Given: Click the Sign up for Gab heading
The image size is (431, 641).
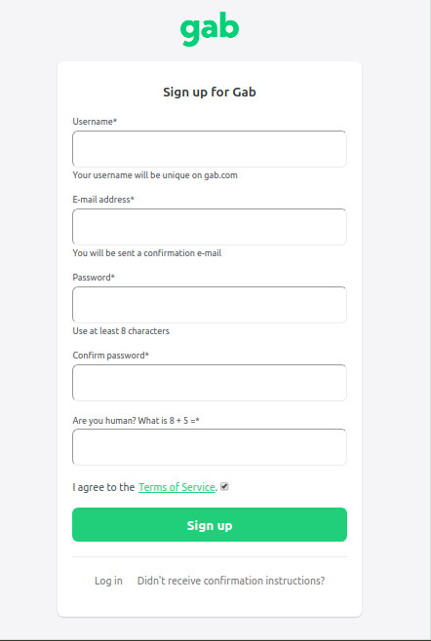Looking at the screenshot, I should [210, 92].
